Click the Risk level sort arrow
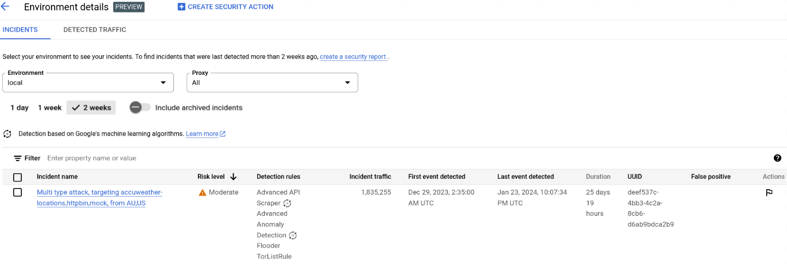The width and height of the screenshot is (787, 264). coord(234,177)
